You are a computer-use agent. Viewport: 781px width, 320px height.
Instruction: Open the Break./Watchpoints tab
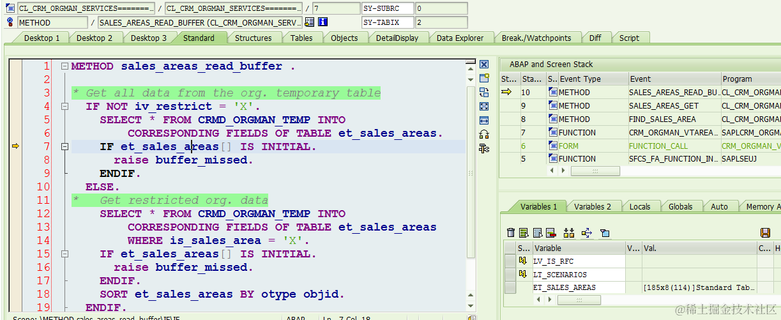[536, 38]
